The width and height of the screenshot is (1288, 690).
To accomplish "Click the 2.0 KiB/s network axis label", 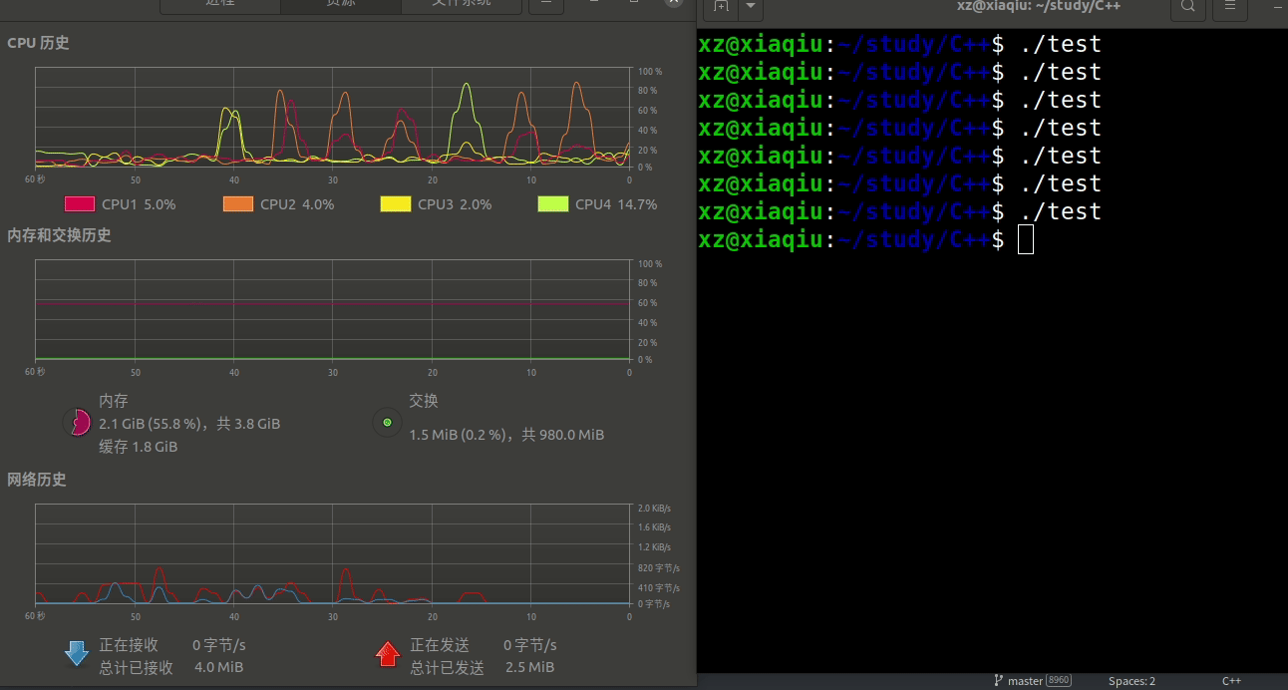I will click(654, 509).
